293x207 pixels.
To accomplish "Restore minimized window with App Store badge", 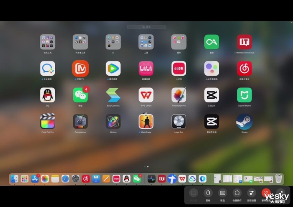I will click(x=238, y=179).
